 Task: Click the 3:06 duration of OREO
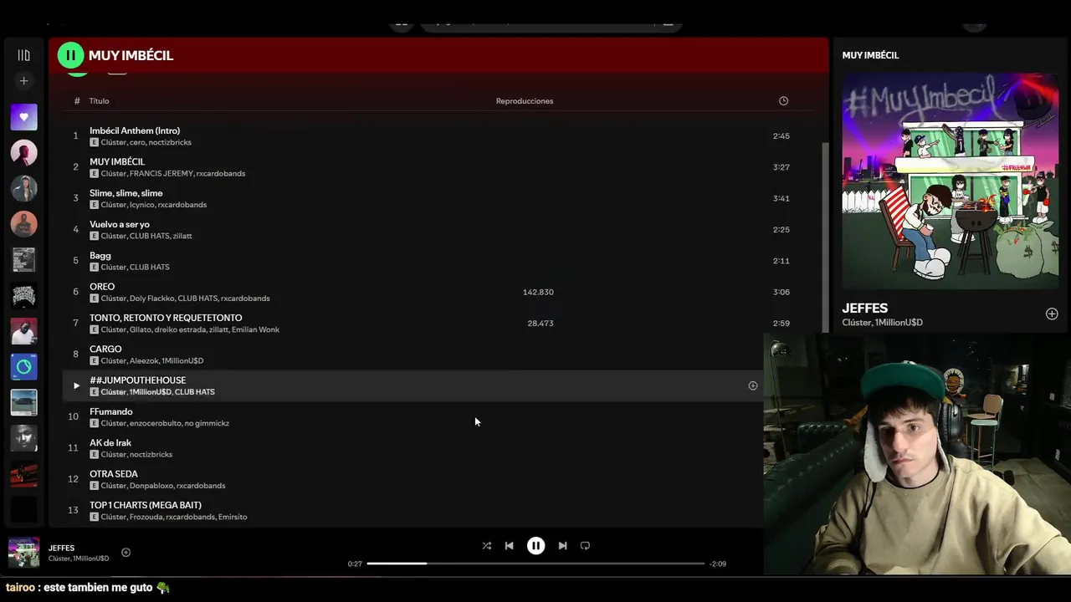click(x=781, y=292)
